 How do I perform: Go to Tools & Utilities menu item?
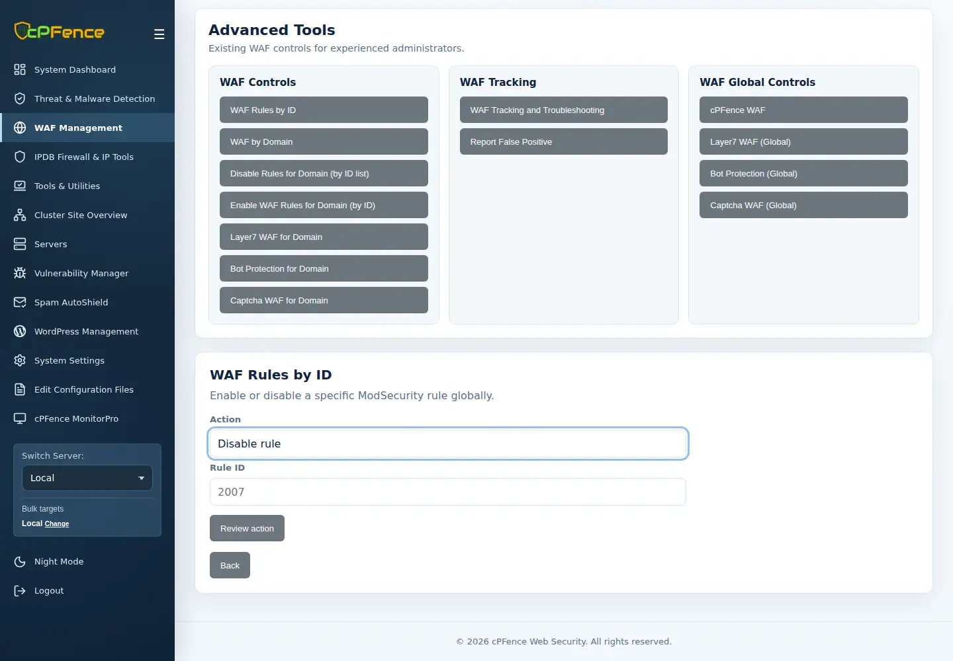[x=87, y=186]
